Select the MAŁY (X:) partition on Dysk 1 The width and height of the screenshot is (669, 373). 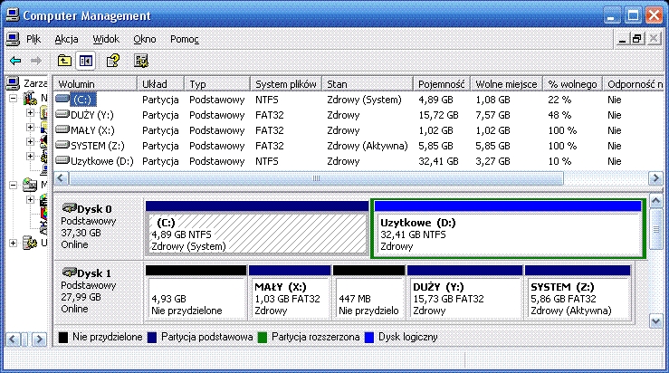(x=290, y=292)
